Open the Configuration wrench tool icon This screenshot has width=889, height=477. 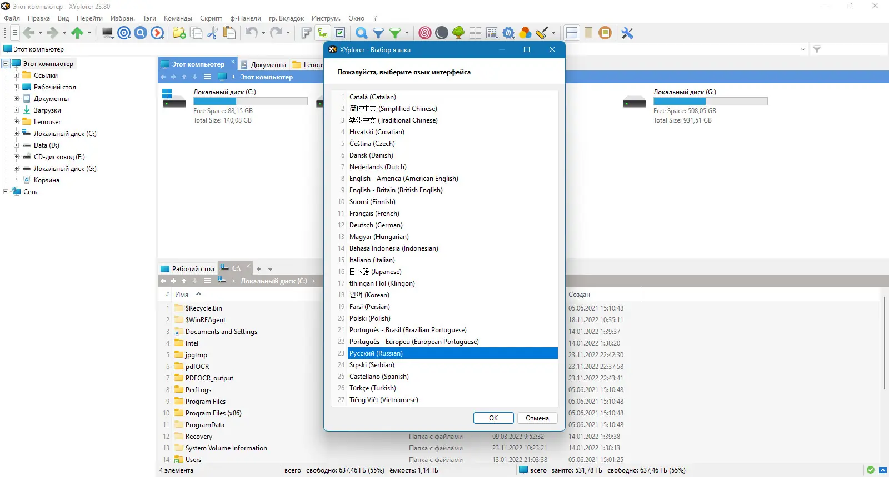click(627, 33)
